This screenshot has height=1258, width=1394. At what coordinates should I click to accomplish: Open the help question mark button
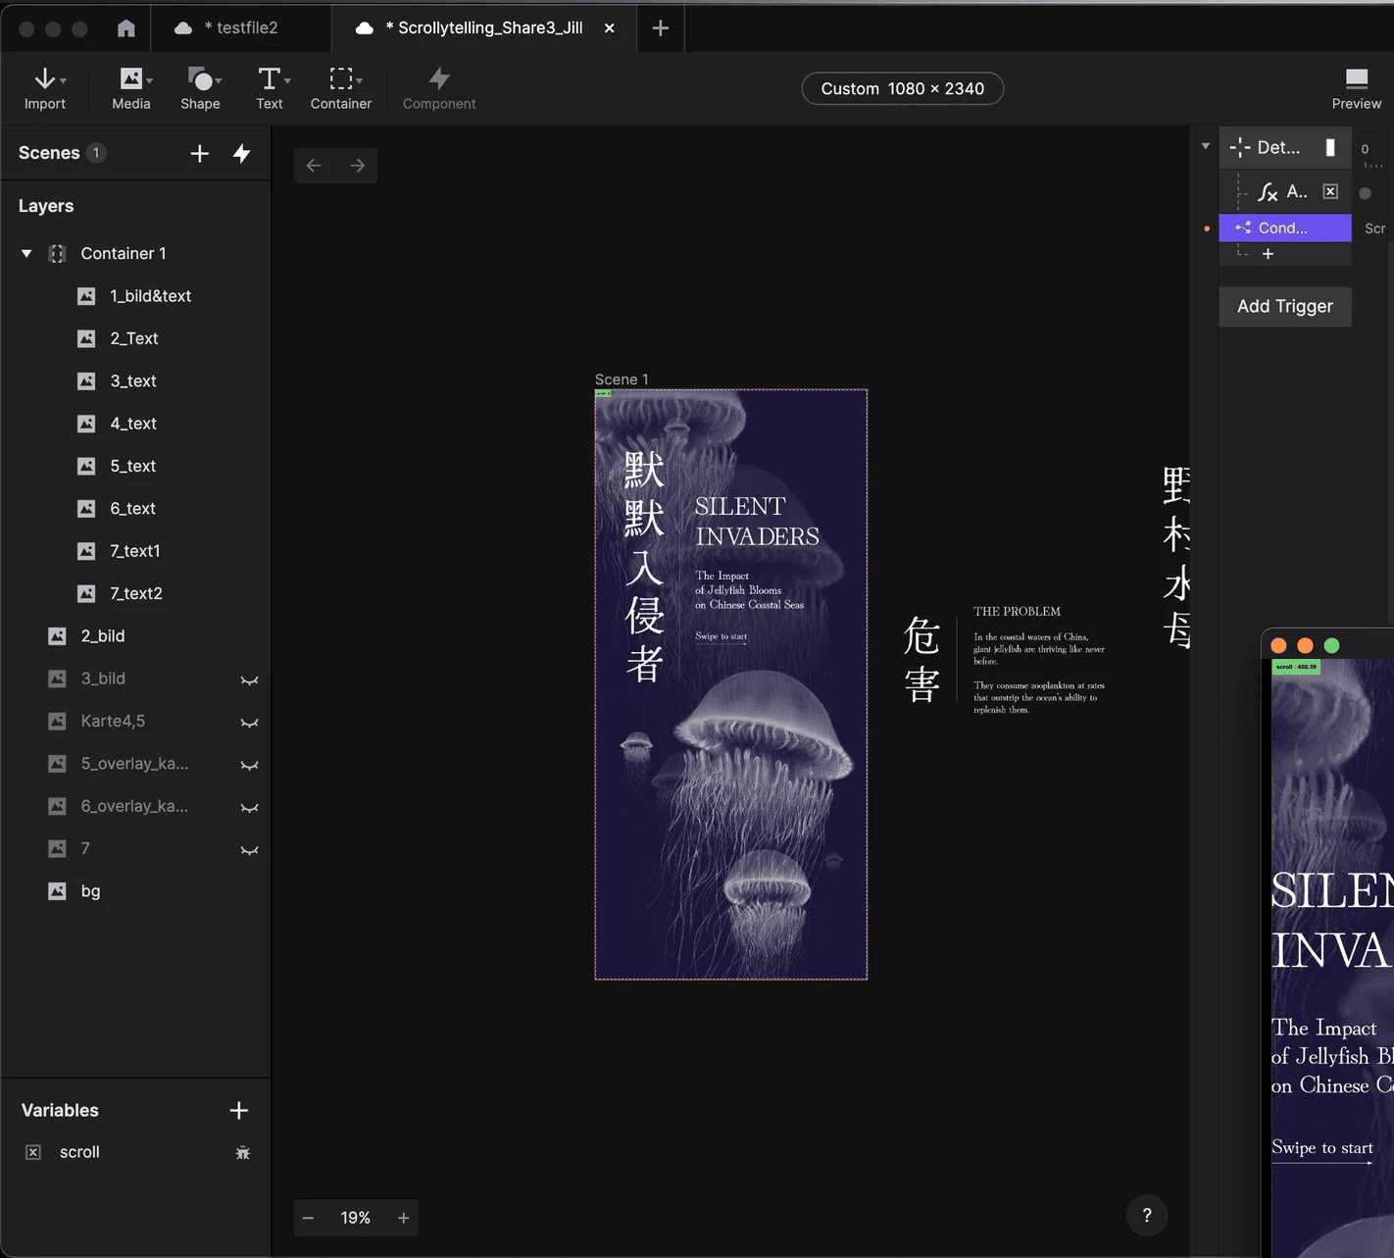click(x=1147, y=1216)
